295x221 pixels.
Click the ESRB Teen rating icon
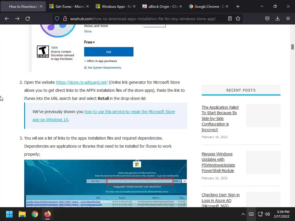click(x=43, y=52)
